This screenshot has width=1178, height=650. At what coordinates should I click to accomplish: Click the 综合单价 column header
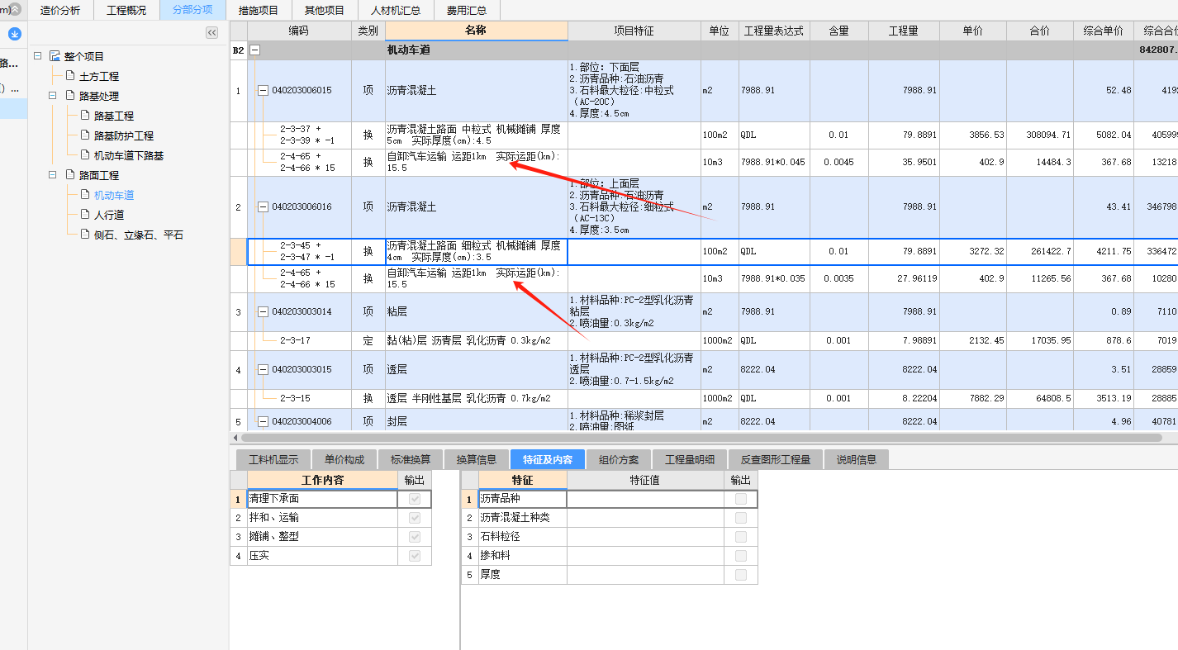[x=1103, y=31]
